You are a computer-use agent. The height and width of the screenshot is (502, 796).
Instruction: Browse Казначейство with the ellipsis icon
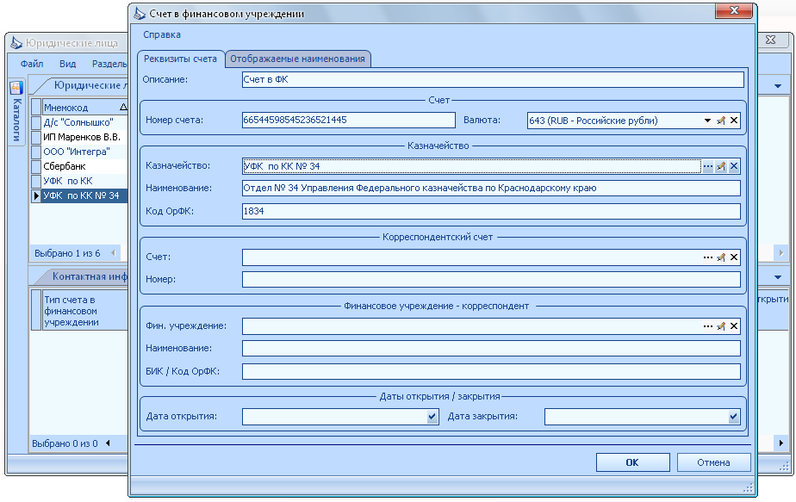[x=707, y=166]
